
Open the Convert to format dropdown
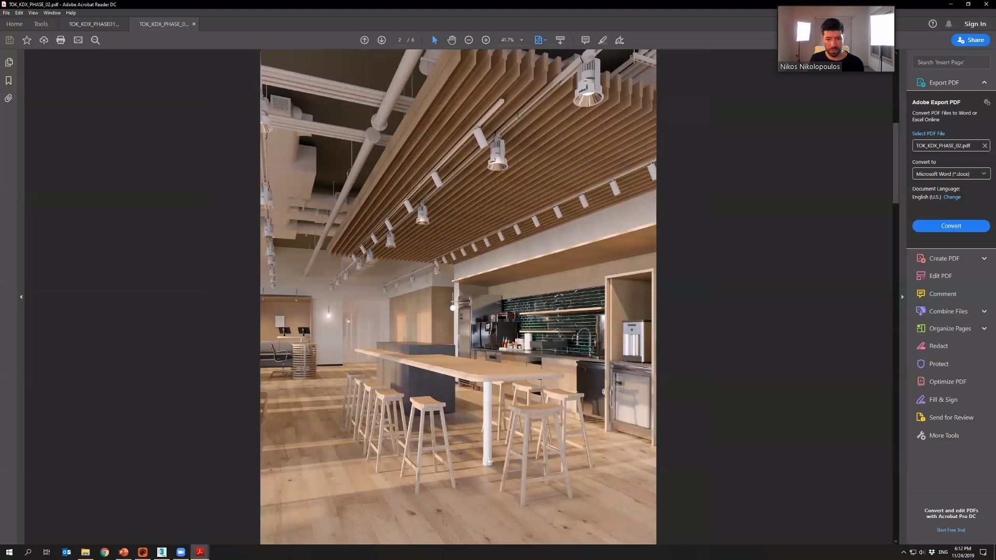click(x=950, y=174)
